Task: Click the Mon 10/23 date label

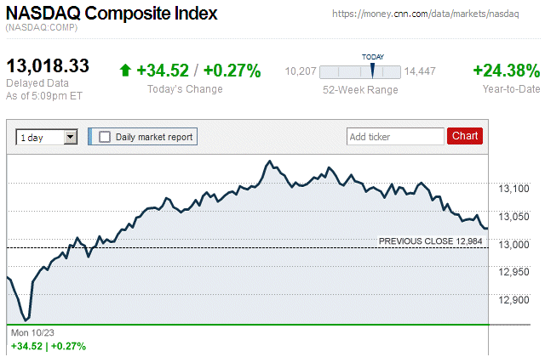Action: coord(34,332)
